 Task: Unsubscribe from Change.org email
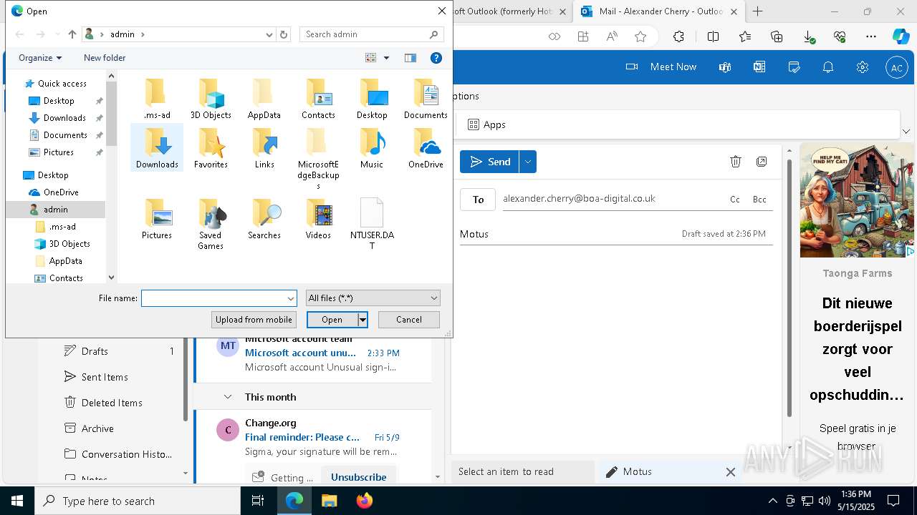click(x=358, y=477)
